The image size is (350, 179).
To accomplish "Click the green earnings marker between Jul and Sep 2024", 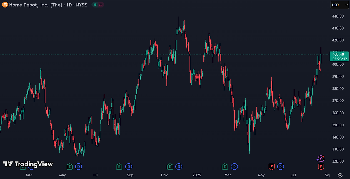I will [x=119, y=166].
